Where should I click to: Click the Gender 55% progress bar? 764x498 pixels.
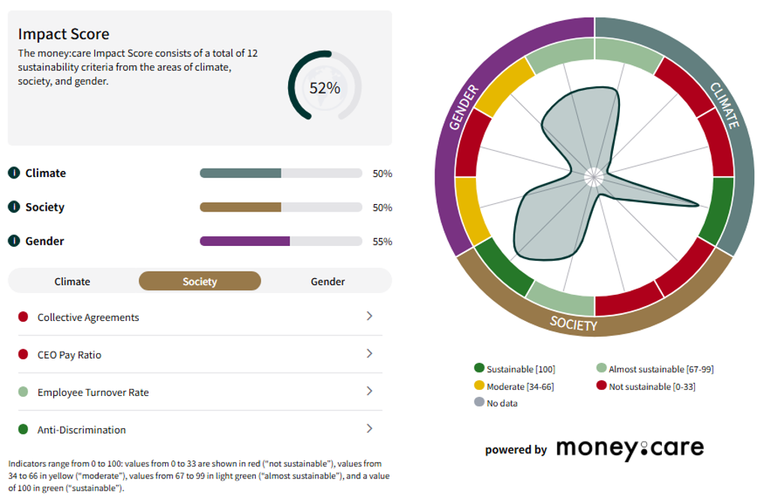281,241
